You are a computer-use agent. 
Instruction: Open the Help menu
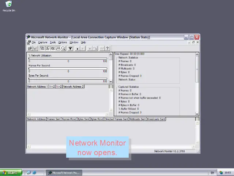[x=83, y=43]
